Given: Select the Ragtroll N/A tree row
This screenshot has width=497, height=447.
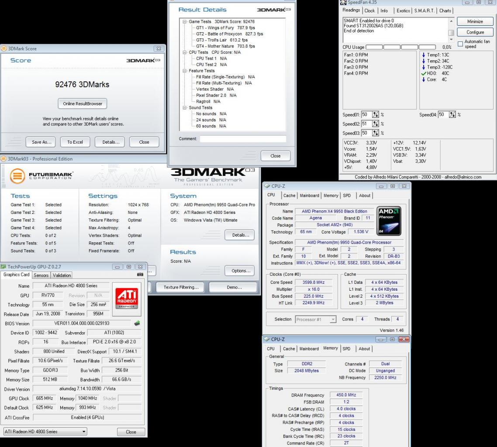Looking at the screenshot, I should (208, 101).
